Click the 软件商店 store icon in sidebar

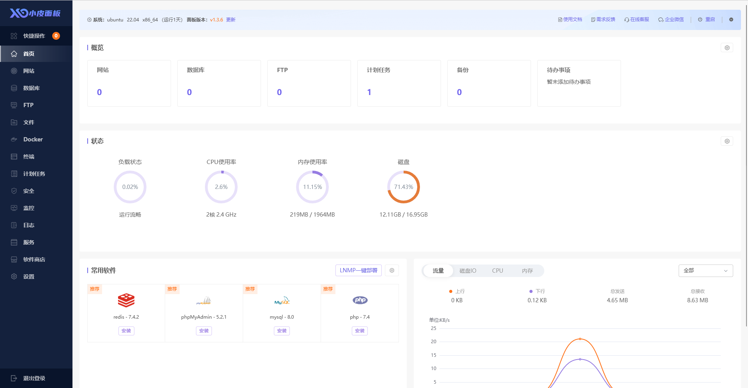(14, 259)
